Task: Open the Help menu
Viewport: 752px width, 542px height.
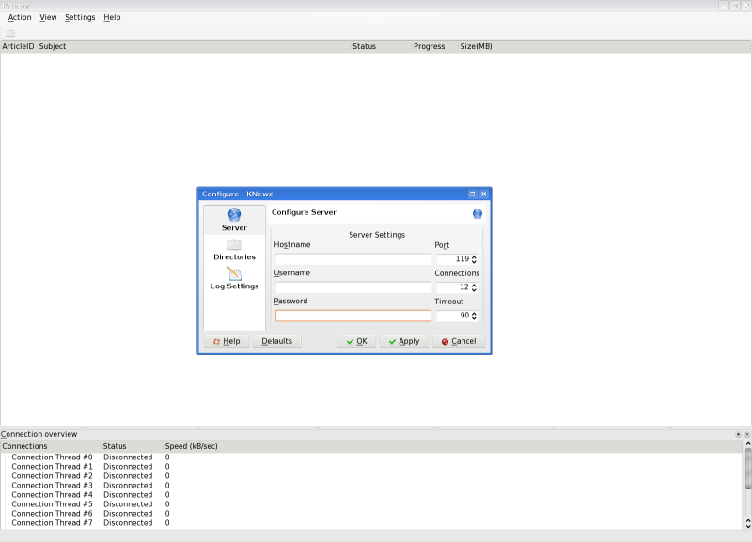Action: [x=112, y=17]
